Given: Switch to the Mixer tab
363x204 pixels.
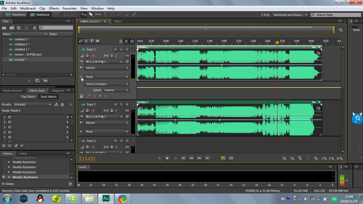Looking at the screenshot, I should pos(118,21).
